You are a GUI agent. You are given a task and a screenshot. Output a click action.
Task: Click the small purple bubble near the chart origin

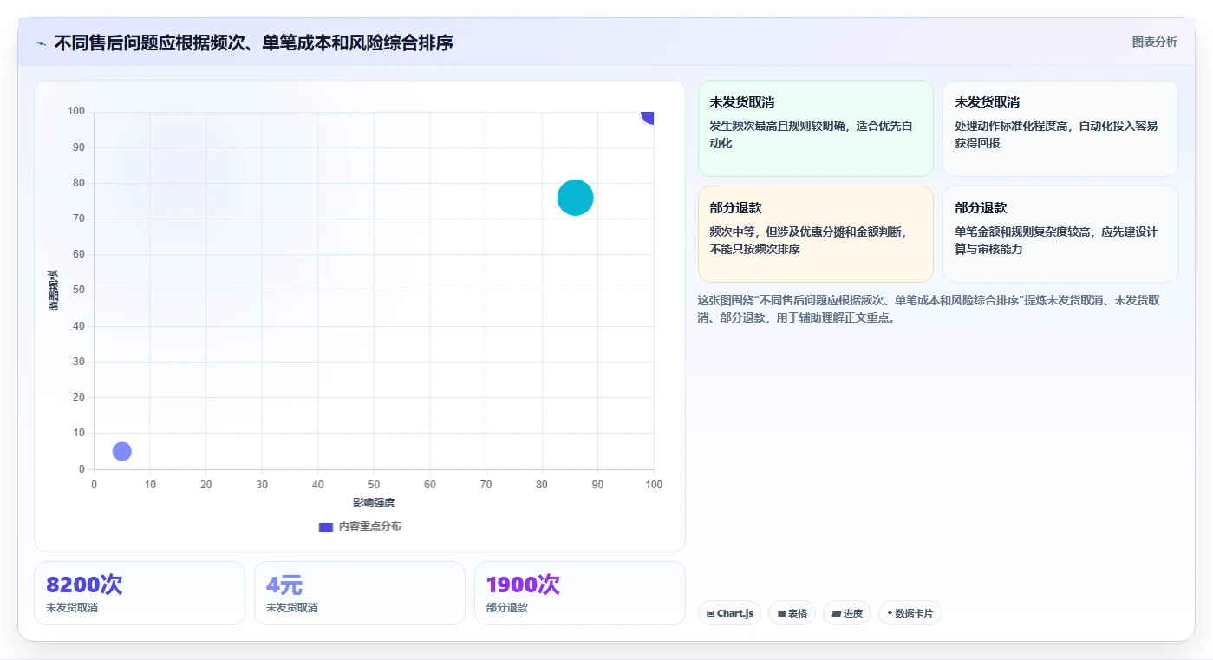pyautogui.click(x=122, y=451)
